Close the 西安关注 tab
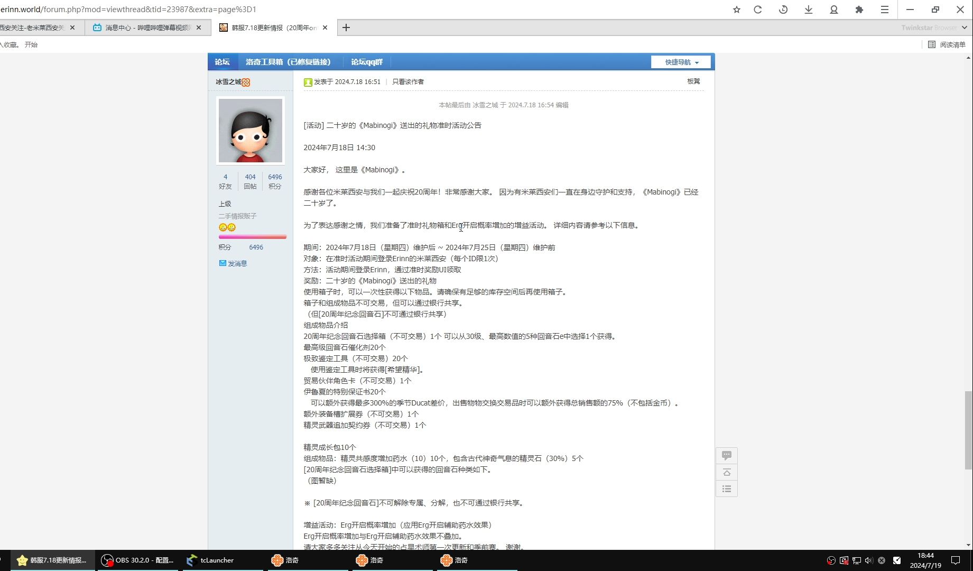 tap(72, 27)
